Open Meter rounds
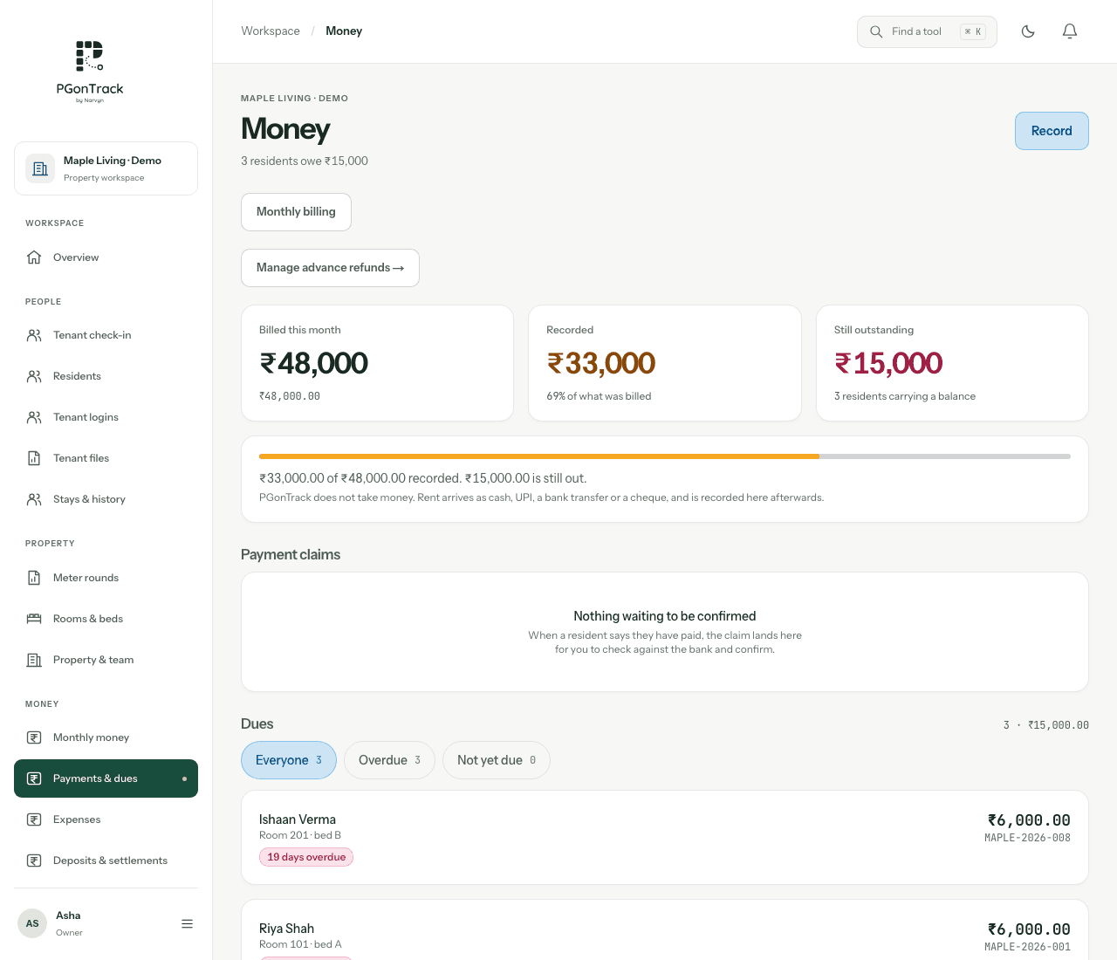 tap(106, 578)
